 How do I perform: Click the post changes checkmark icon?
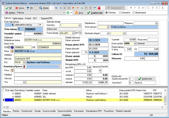pyautogui.click(x=86, y=8)
